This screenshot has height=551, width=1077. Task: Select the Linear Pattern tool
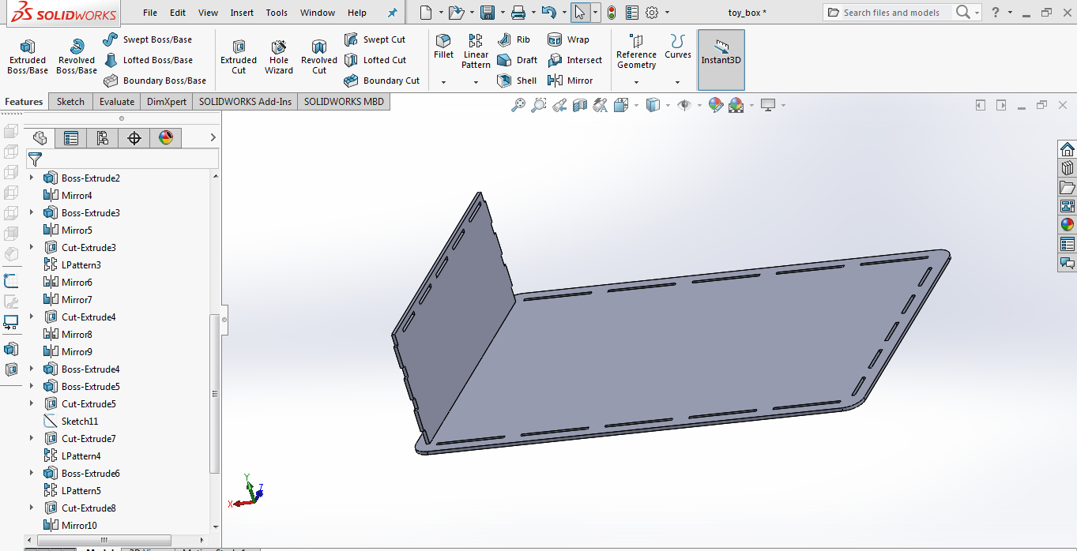coord(476,51)
